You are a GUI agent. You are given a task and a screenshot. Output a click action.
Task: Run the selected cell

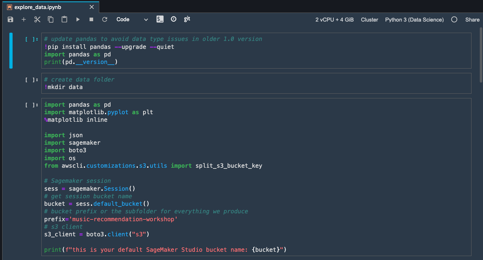(78, 20)
